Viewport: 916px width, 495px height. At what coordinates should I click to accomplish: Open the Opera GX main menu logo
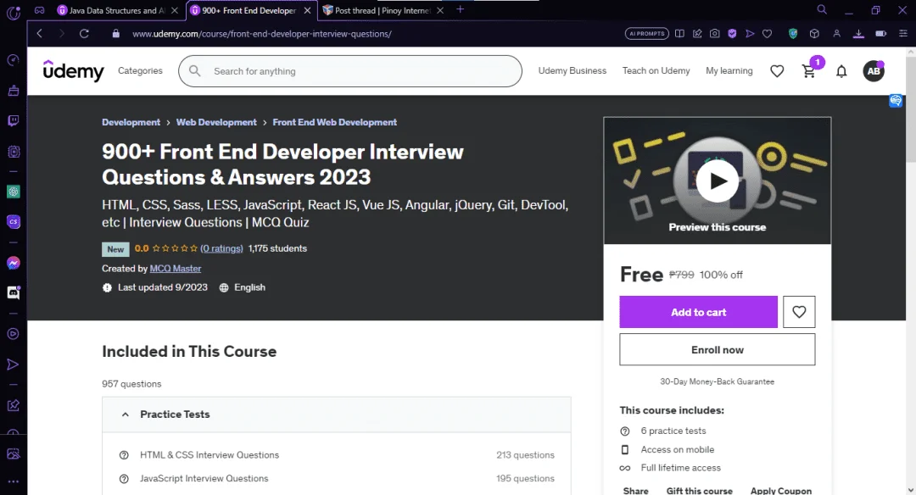(x=13, y=12)
